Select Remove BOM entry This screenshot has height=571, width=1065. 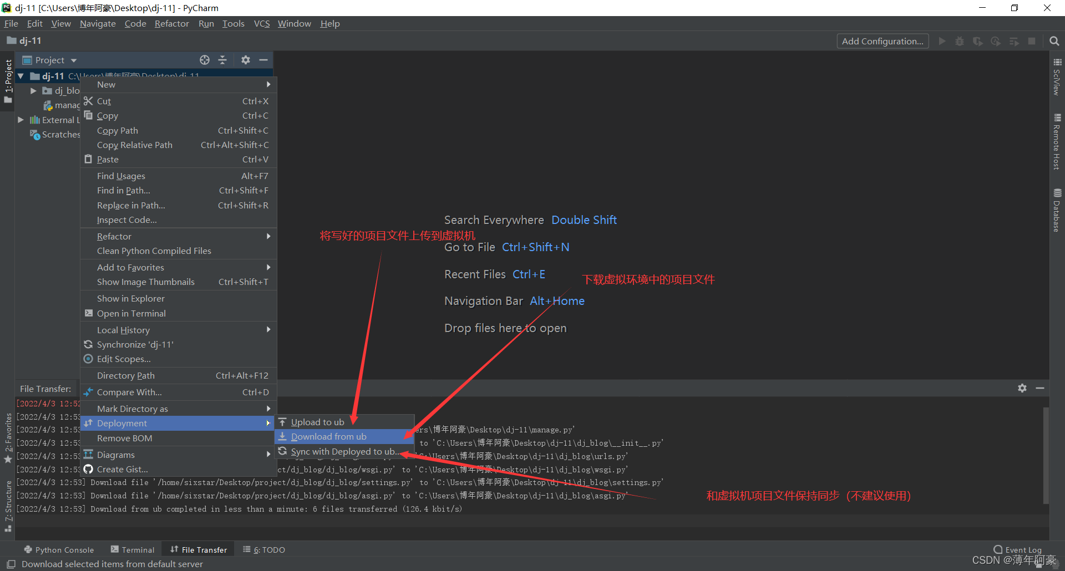179,438
